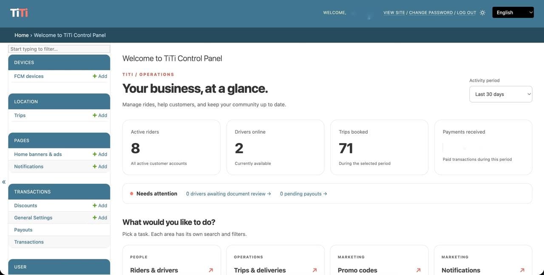Open the Promo codes card title

click(357, 270)
